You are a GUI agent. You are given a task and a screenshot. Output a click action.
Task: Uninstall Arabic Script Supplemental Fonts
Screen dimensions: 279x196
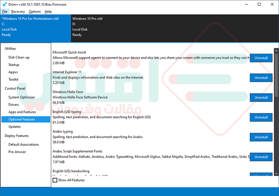tap(261, 157)
